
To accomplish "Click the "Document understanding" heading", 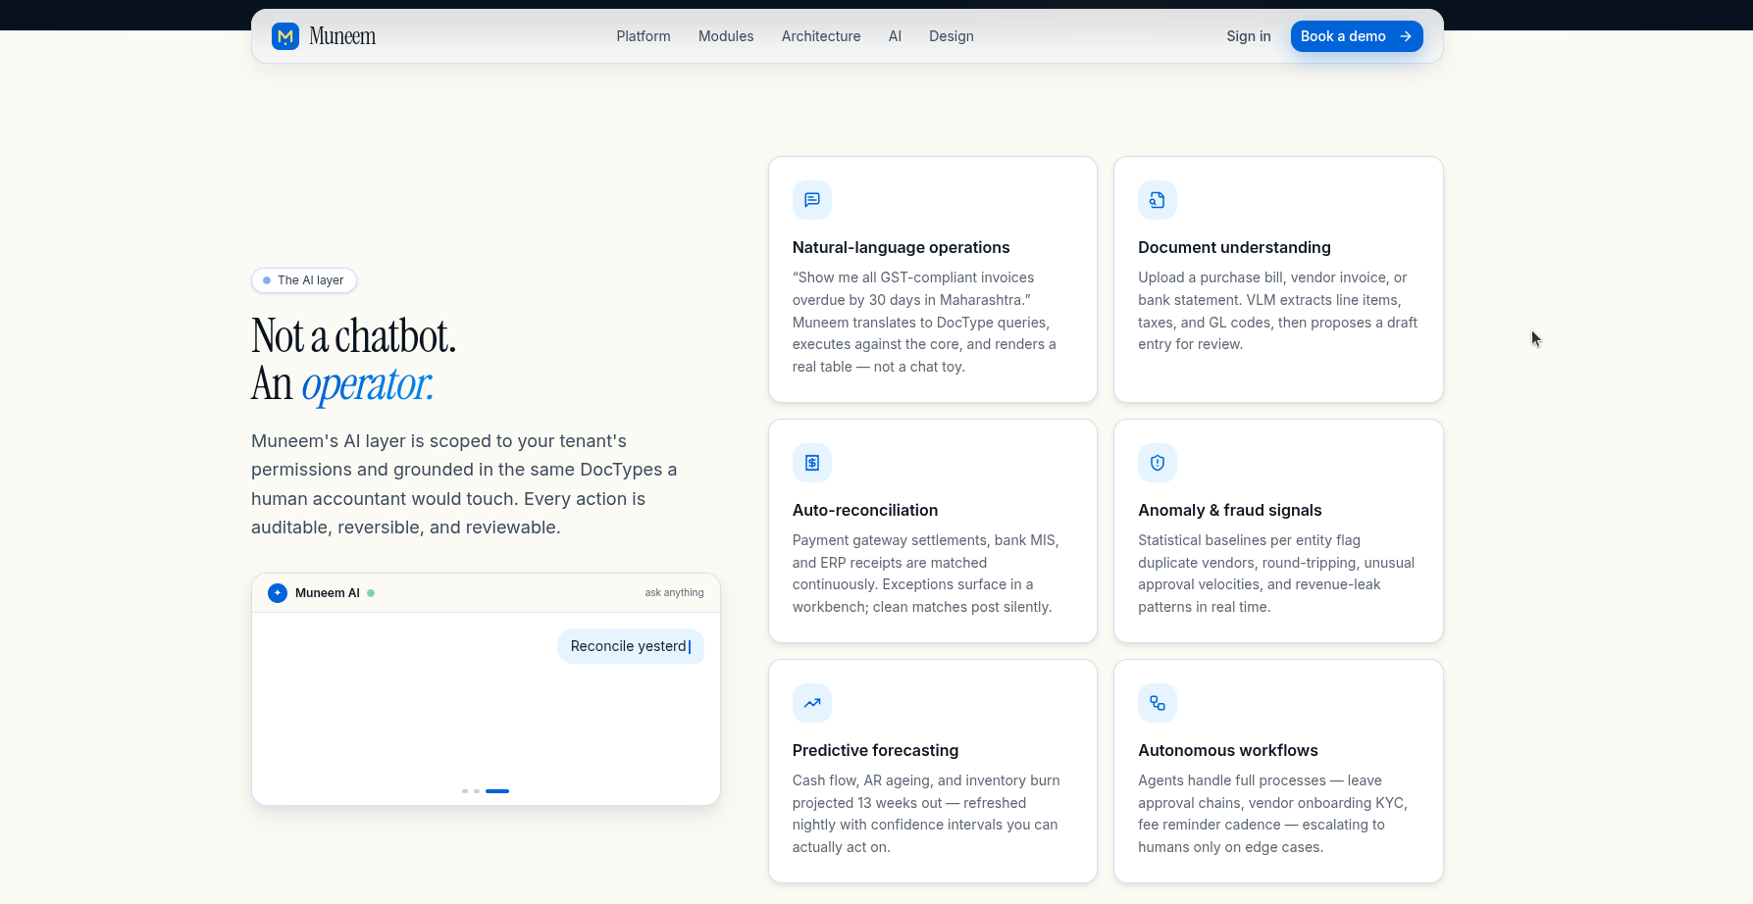I will (x=1234, y=248).
